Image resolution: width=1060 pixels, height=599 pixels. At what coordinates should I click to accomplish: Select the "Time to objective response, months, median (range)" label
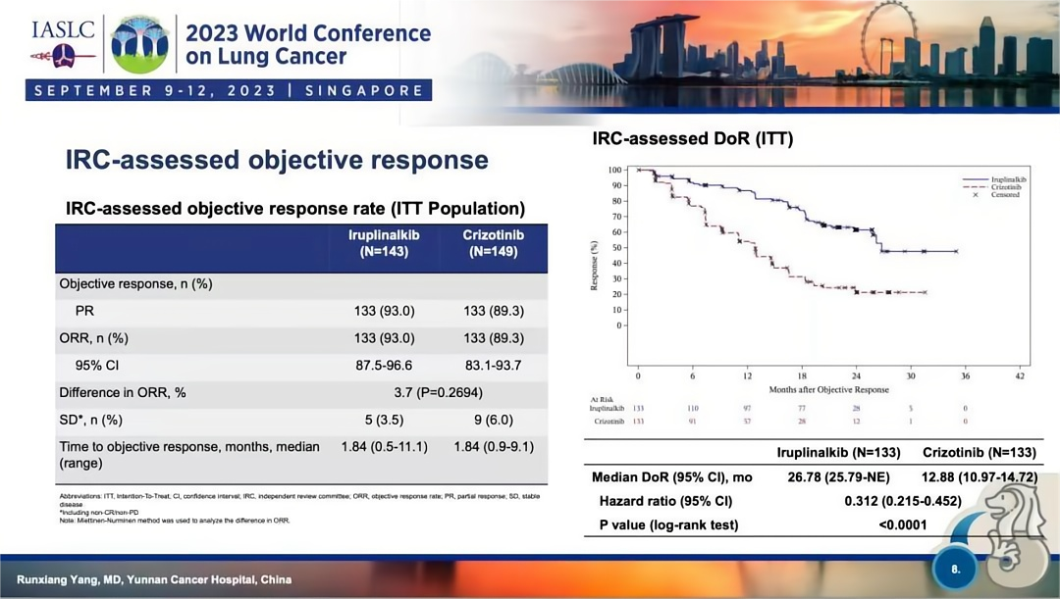click(189, 455)
